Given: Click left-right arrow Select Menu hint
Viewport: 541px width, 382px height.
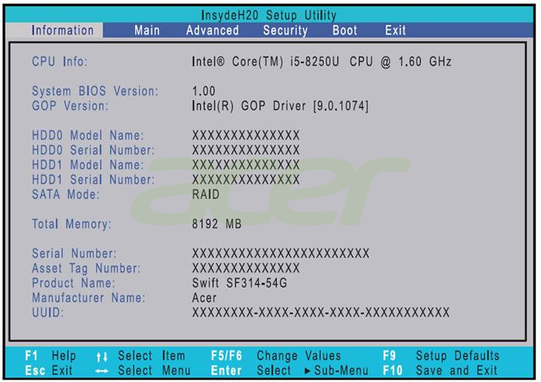Looking at the screenshot, I should pyautogui.click(x=143, y=370).
